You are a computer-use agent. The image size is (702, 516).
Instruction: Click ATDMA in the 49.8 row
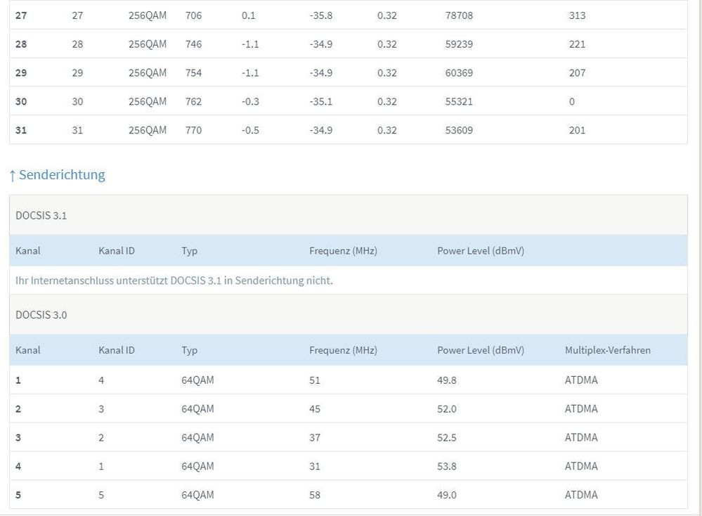(x=581, y=380)
